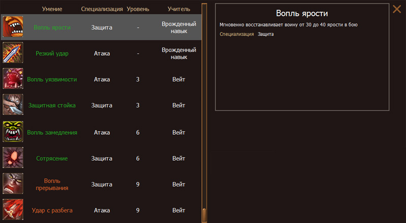Click Защита specialization in Сотрясение row
Screen dimensions: 406x223
point(102,158)
